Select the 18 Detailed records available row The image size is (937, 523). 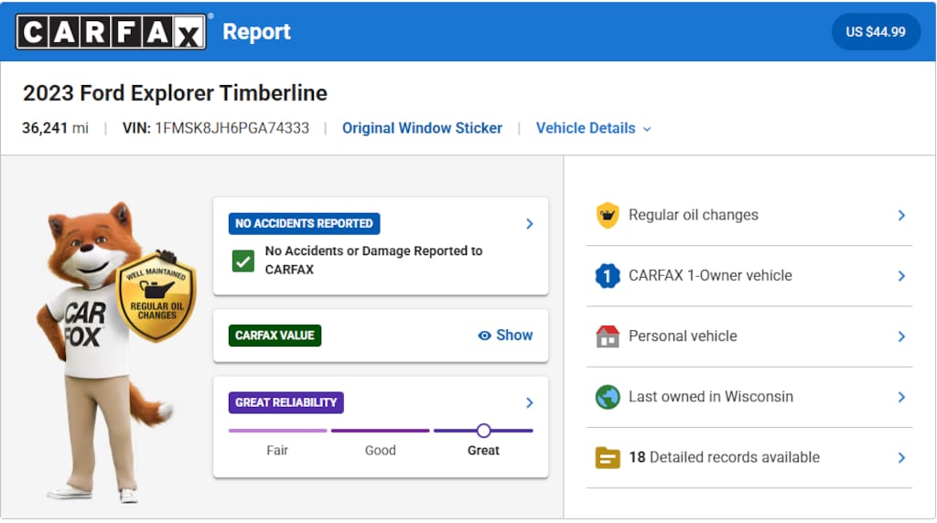[723, 457]
